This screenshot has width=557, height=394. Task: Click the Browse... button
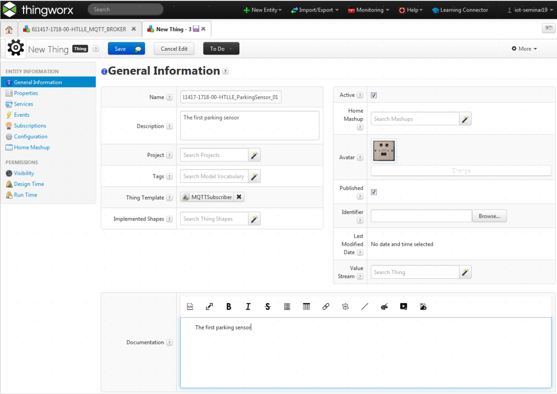[x=489, y=216]
